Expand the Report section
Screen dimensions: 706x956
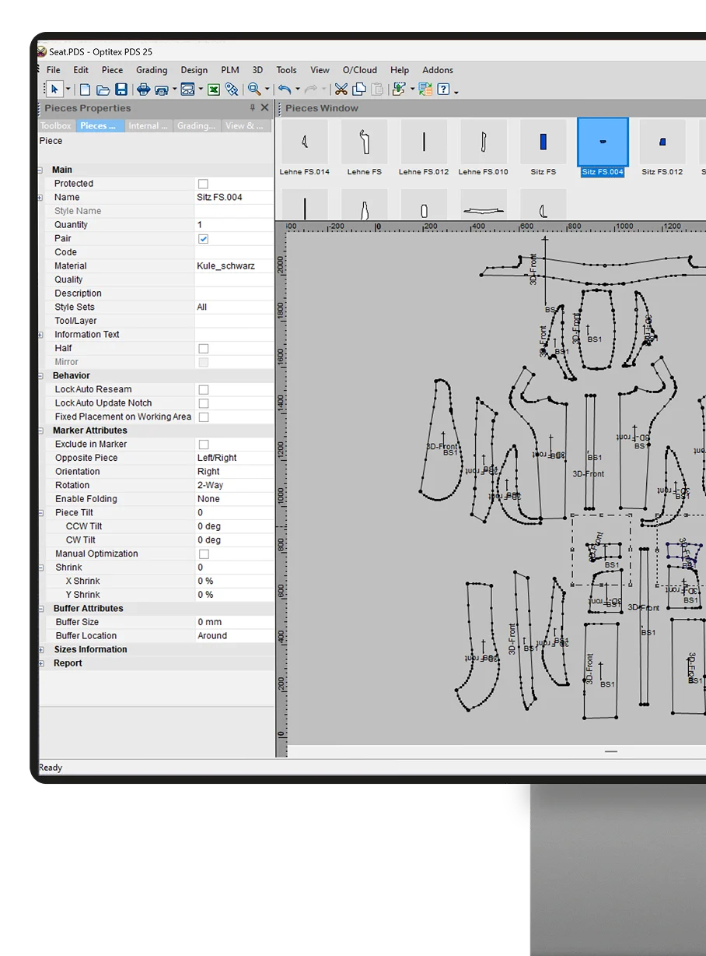(x=40, y=663)
